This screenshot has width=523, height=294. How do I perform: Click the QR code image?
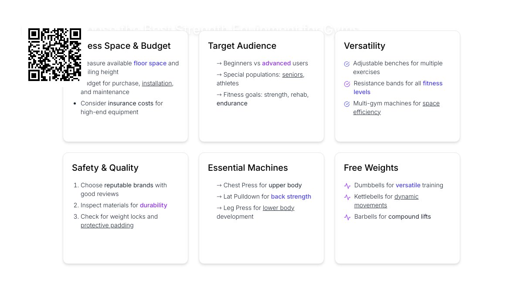pos(54,54)
